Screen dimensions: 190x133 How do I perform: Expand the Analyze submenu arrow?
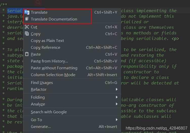click(117, 104)
